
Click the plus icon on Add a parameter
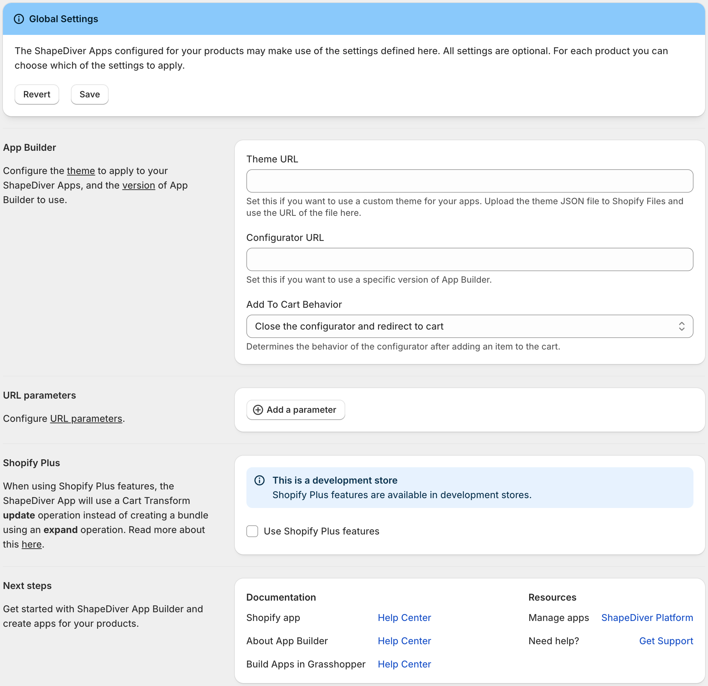coord(258,410)
